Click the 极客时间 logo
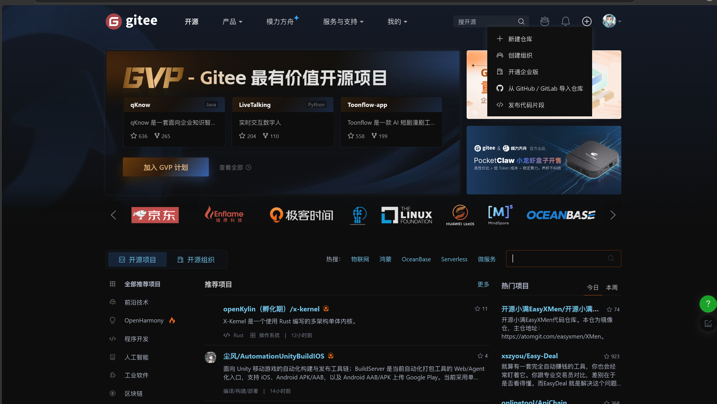Viewport: 717px width, 404px height. point(301,215)
